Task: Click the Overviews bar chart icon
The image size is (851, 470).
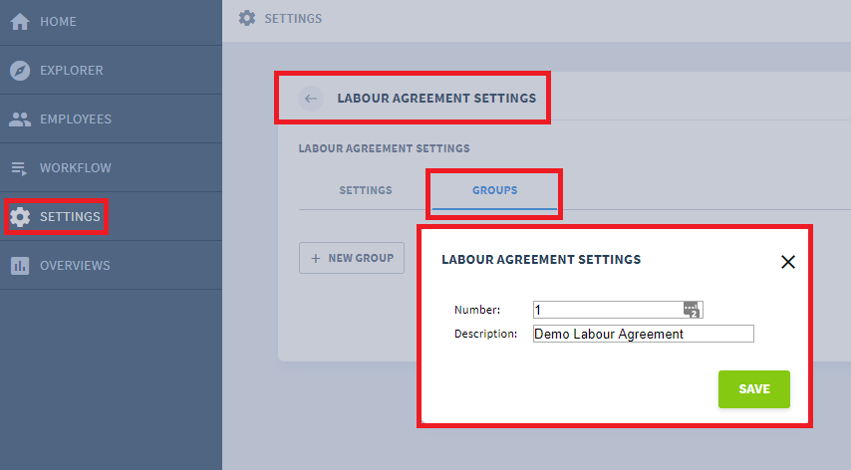Action: (x=20, y=266)
